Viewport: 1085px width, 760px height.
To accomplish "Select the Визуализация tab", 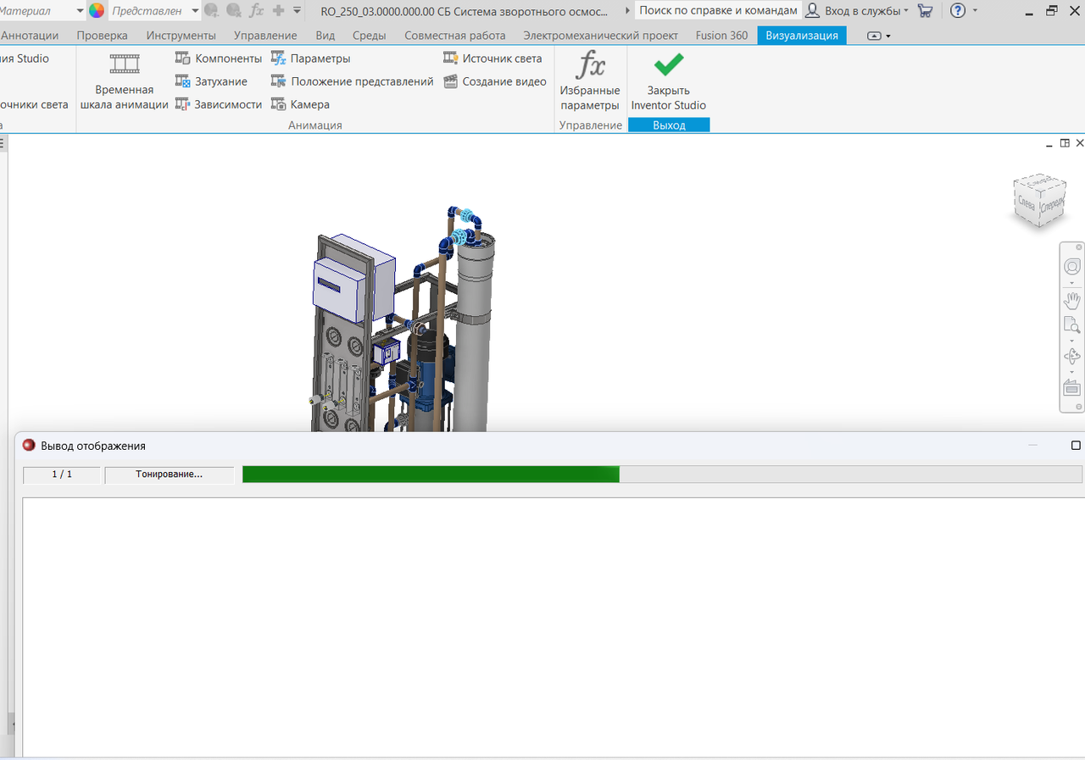I will coord(802,36).
